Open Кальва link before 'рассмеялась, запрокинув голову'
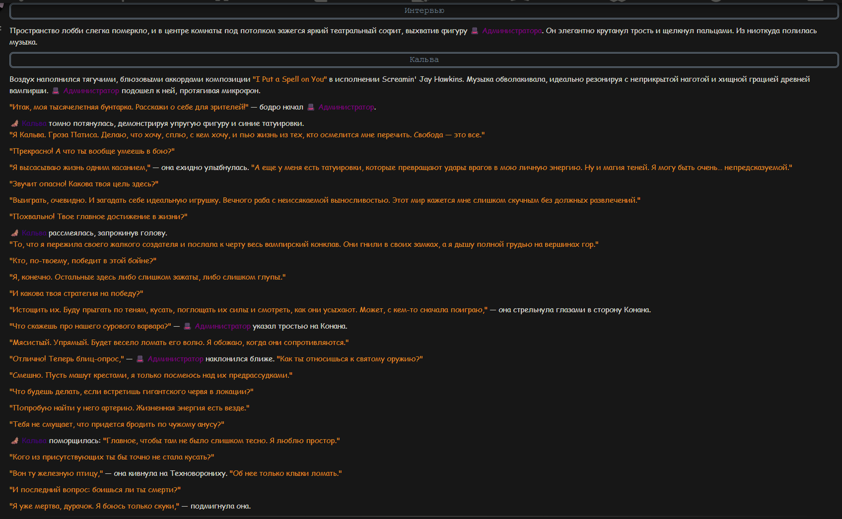This screenshot has width=842, height=519. click(34, 233)
